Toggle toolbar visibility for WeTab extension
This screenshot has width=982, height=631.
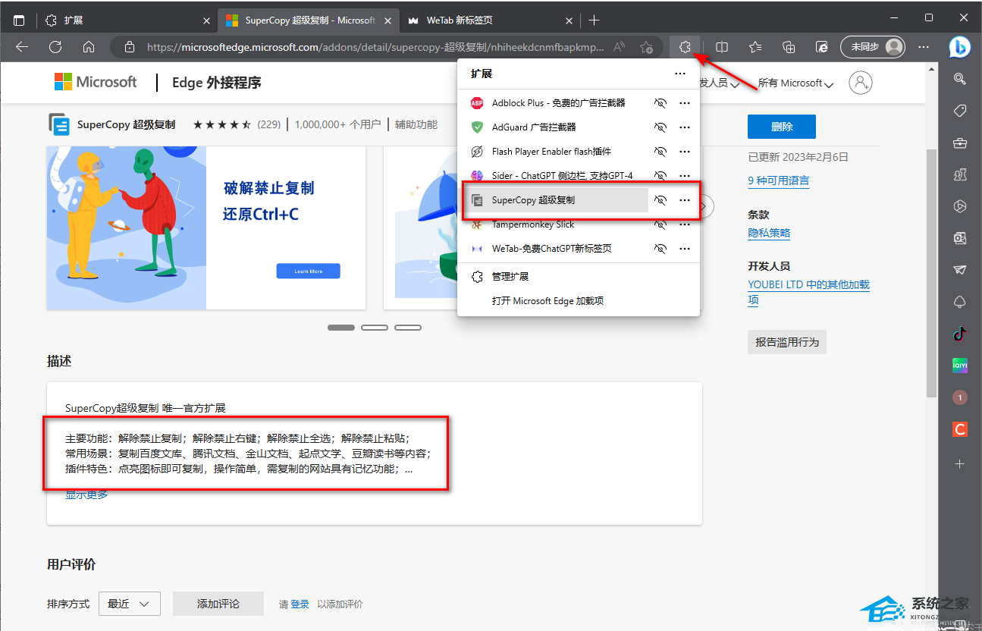click(660, 249)
